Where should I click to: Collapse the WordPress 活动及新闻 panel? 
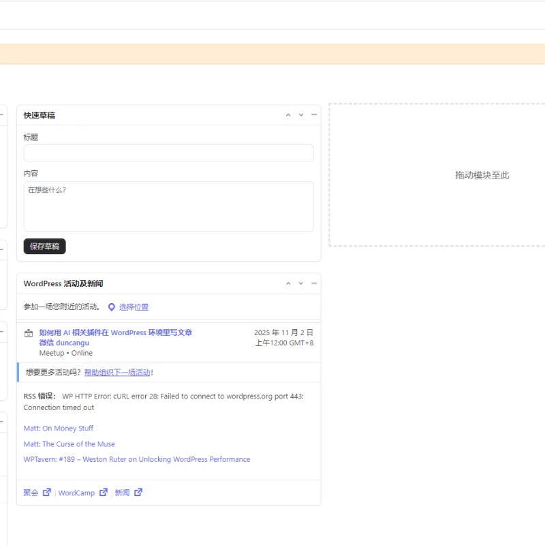point(314,283)
